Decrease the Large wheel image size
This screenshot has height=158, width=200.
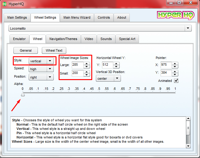pos(87,67)
